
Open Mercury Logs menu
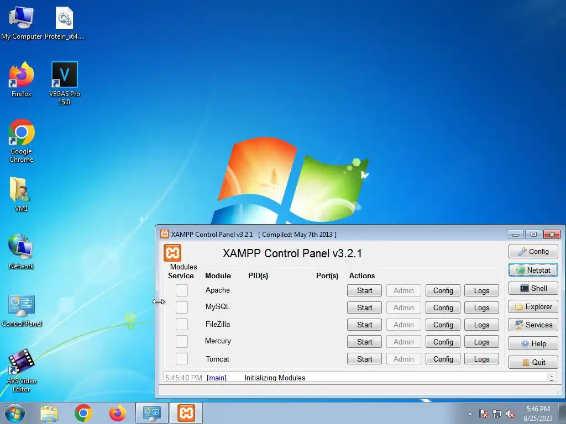coord(481,342)
